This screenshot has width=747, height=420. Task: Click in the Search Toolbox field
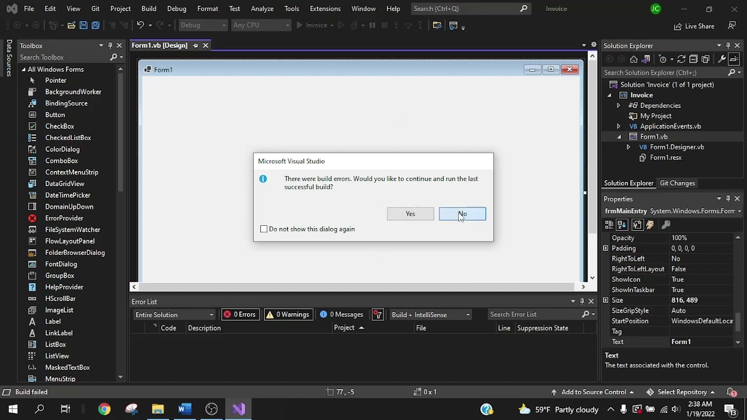click(x=63, y=57)
